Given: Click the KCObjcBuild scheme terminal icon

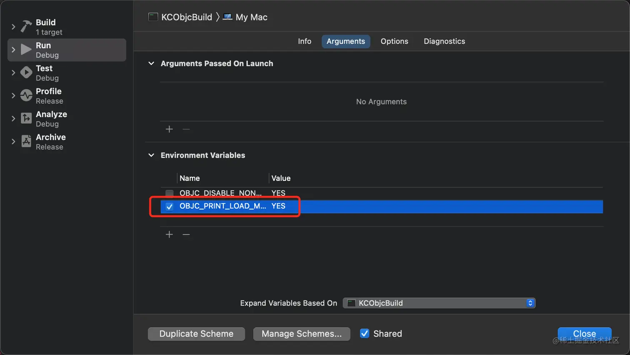Looking at the screenshot, I should coord(153,17).
